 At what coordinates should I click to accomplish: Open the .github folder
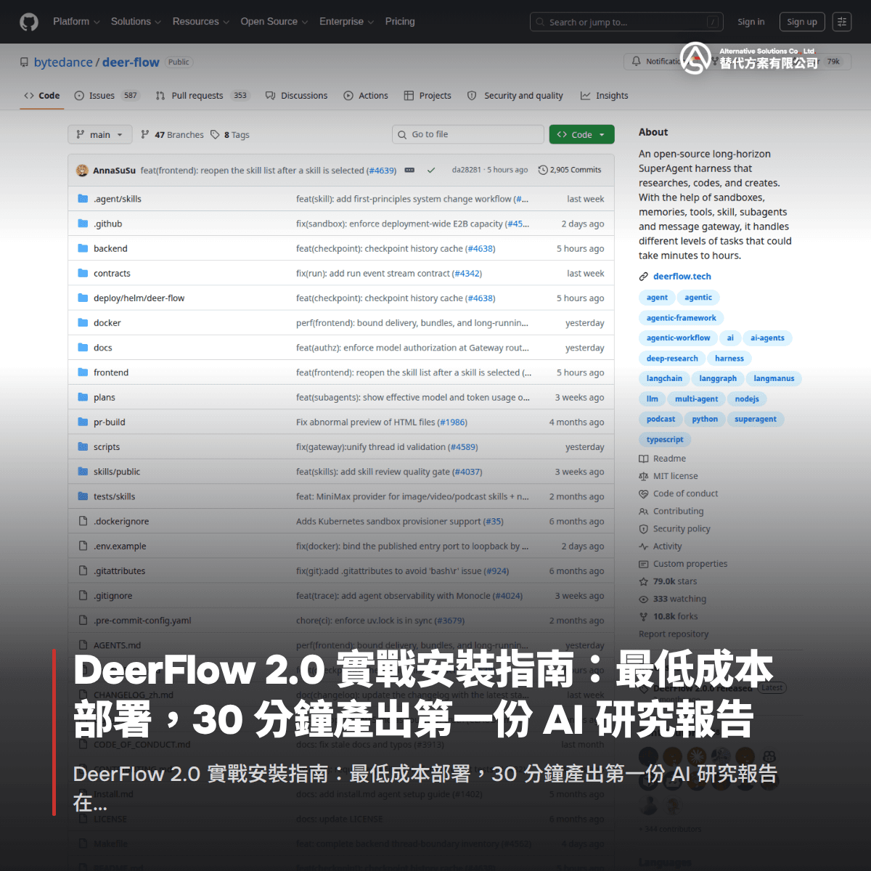point(107,224)
